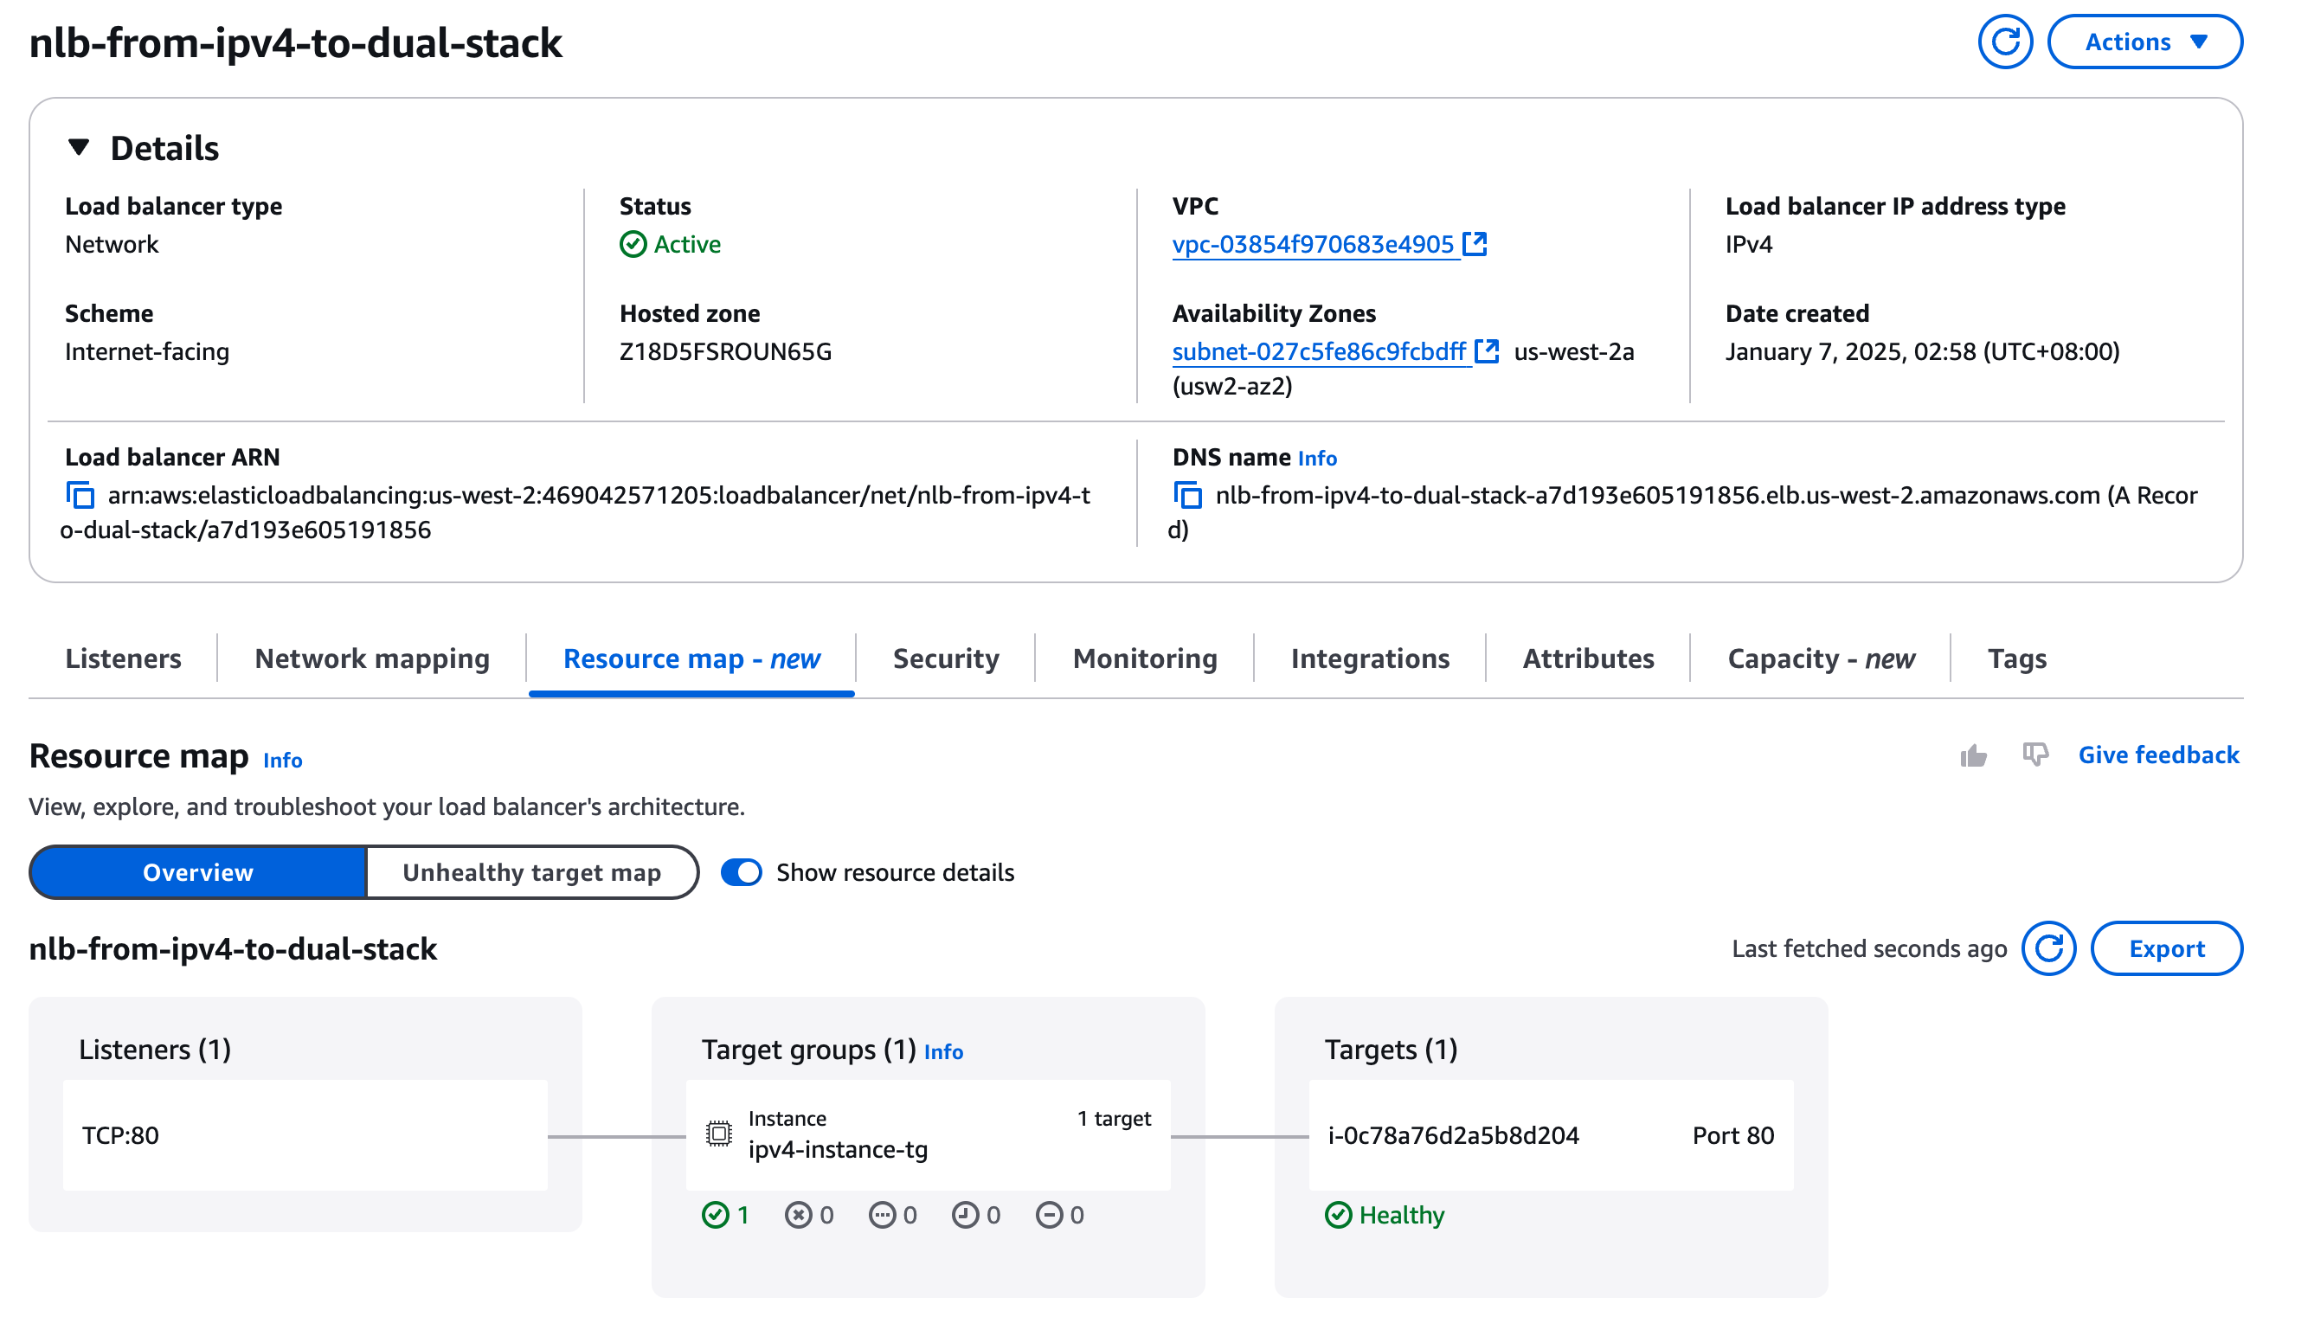Export the resource map

(x=2166, y=948)
